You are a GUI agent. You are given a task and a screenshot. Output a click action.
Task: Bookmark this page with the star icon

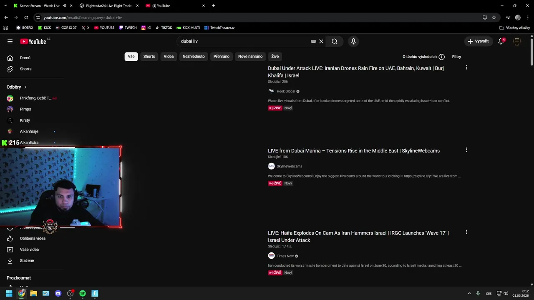tap(494, 17)
